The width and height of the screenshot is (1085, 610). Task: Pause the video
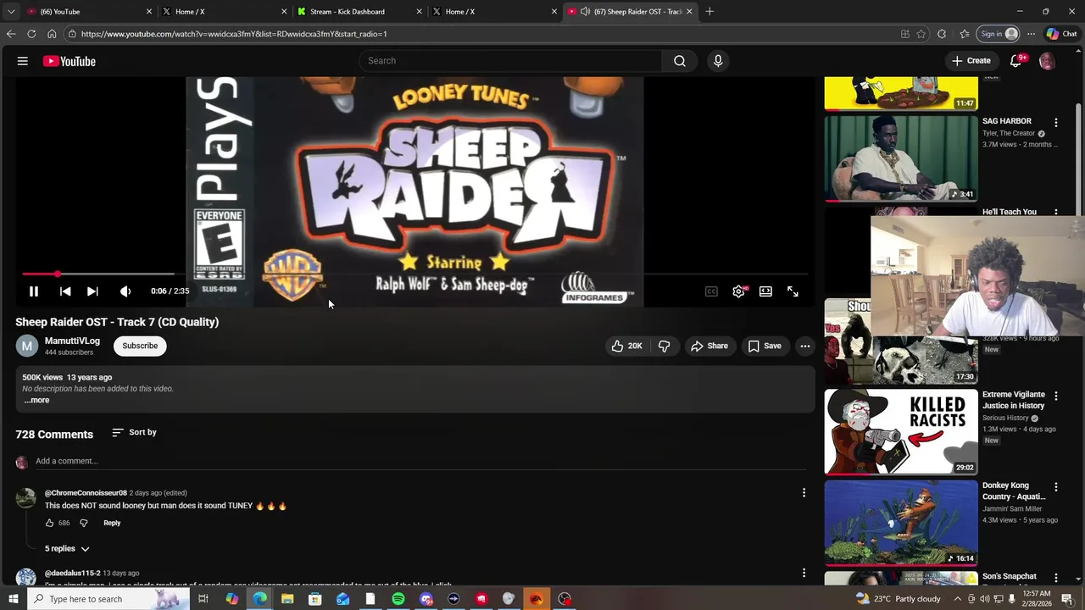(x=34, y=291)
